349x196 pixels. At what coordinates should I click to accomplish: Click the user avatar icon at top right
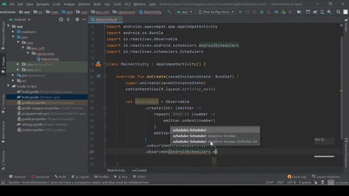[x=345, y=12]
